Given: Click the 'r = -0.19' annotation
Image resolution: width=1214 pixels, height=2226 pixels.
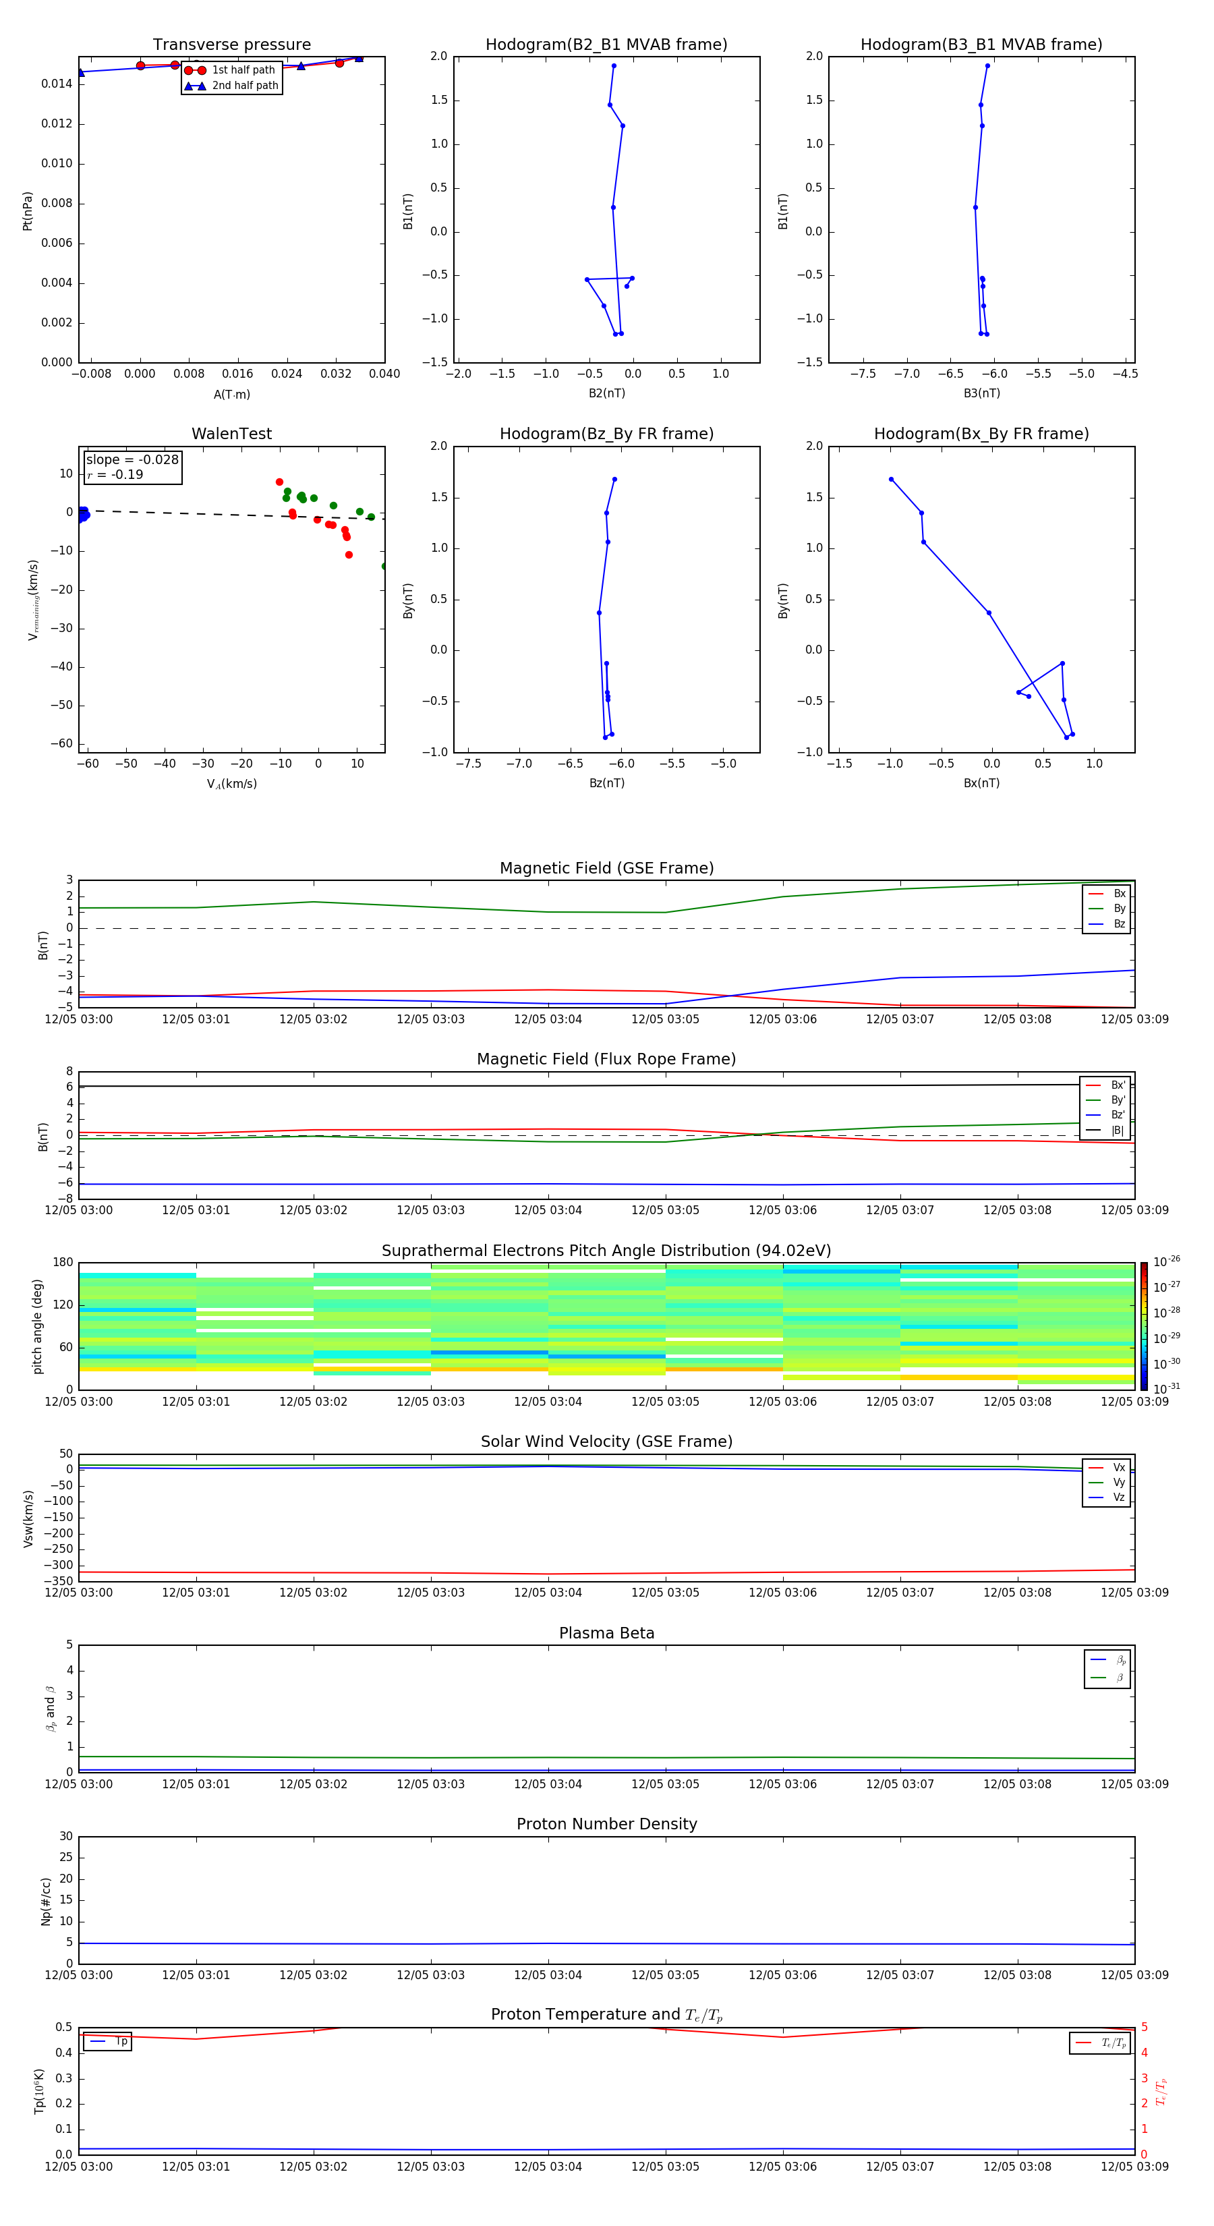Looking at the screenshot, I should pyautogui.click(x=115, y=474).
